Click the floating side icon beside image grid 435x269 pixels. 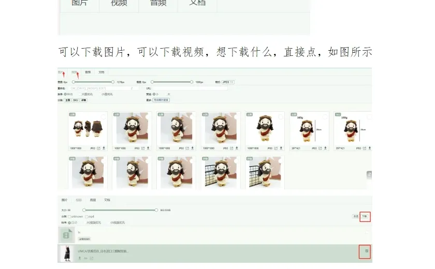click(x=369, y=174)
